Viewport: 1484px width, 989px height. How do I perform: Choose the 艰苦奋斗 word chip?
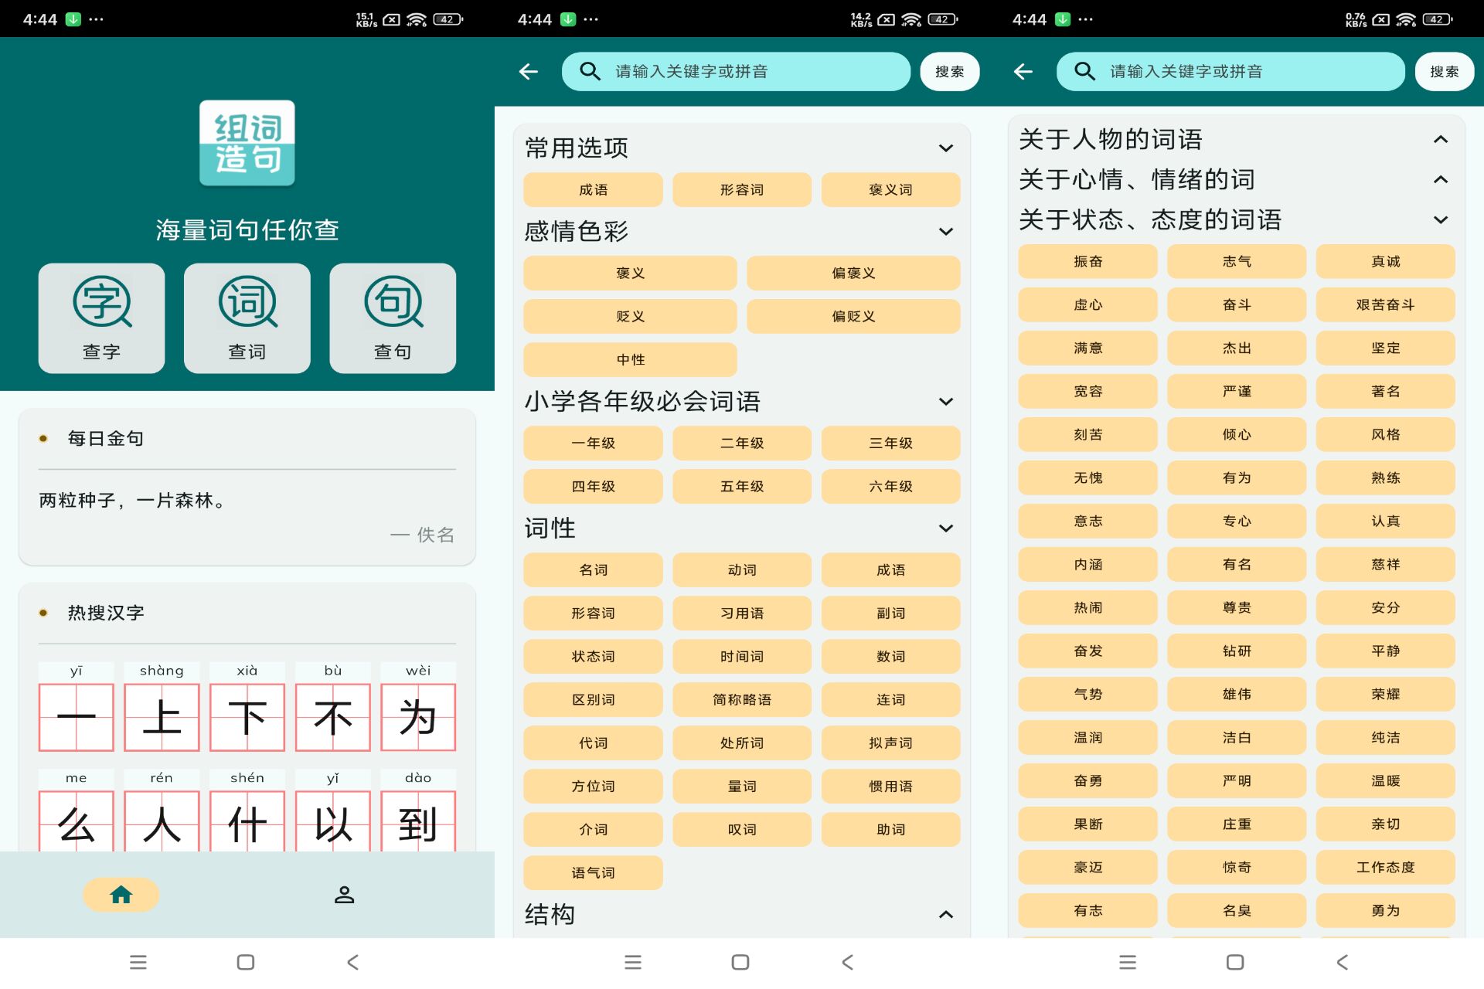click(1385, 305)
